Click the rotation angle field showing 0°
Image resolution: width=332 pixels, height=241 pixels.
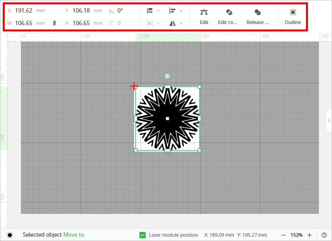120,11
